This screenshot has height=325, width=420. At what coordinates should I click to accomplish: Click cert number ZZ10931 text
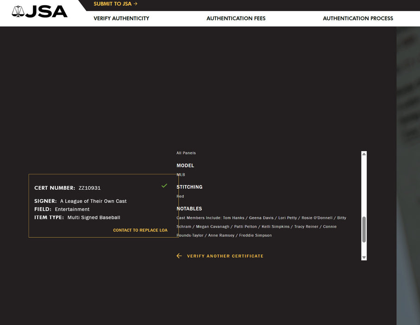[x=90, y=188]
